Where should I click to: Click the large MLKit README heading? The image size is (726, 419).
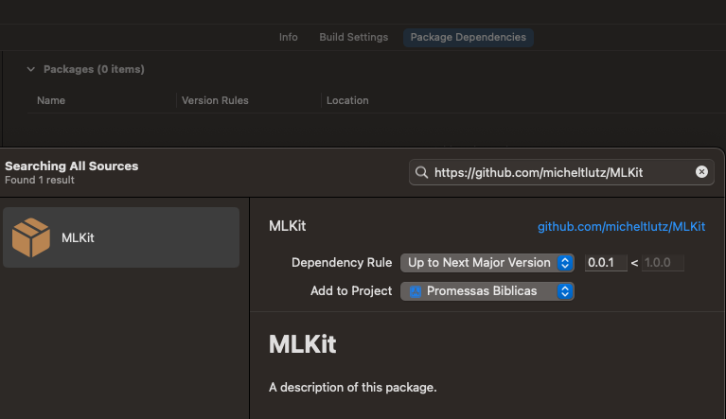[302, 344]
